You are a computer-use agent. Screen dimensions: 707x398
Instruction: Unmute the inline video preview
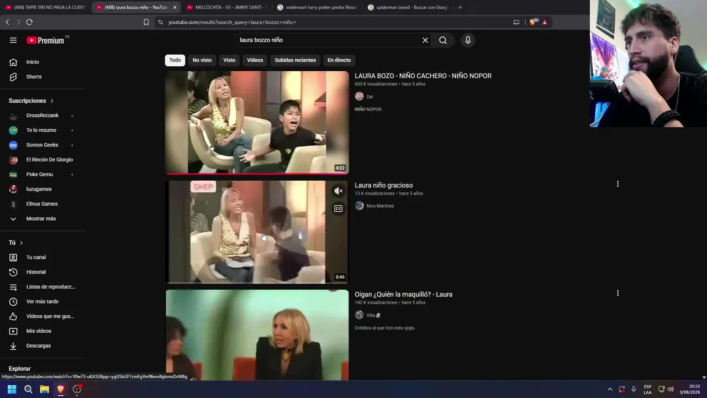pyautogui.click(x=339, y=191)
